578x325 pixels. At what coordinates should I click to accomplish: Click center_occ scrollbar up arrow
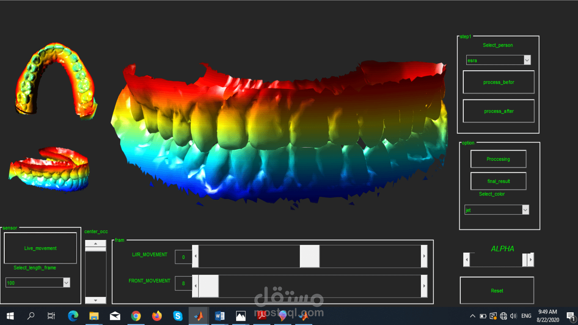pos(96,243)
